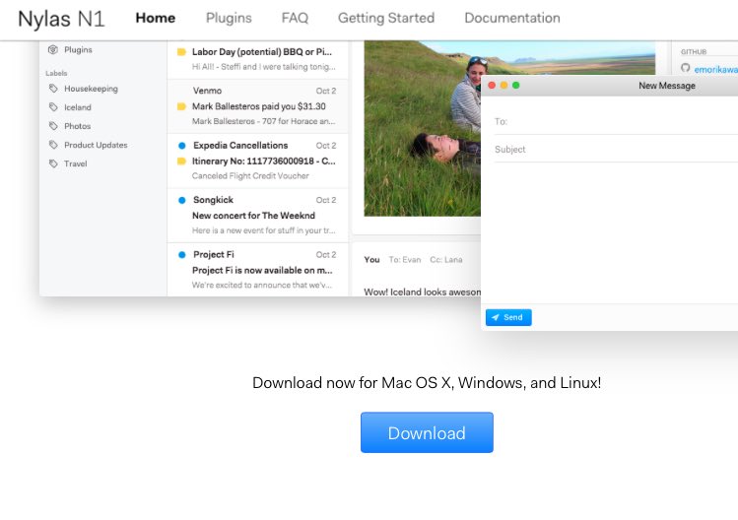Viewport: 738px width, 520px height.
Task: Select Plugins in the mail sidebar
Action: click(78, 49)
